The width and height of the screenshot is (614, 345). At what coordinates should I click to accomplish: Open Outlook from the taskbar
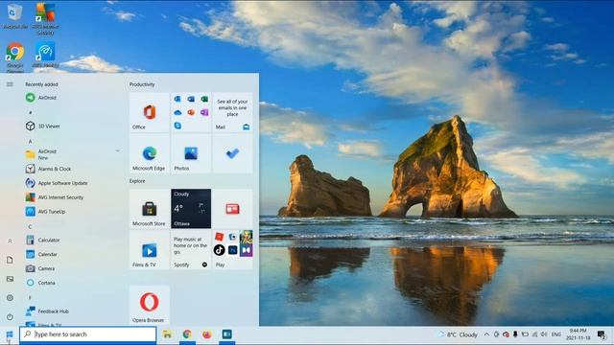[227, 334]
